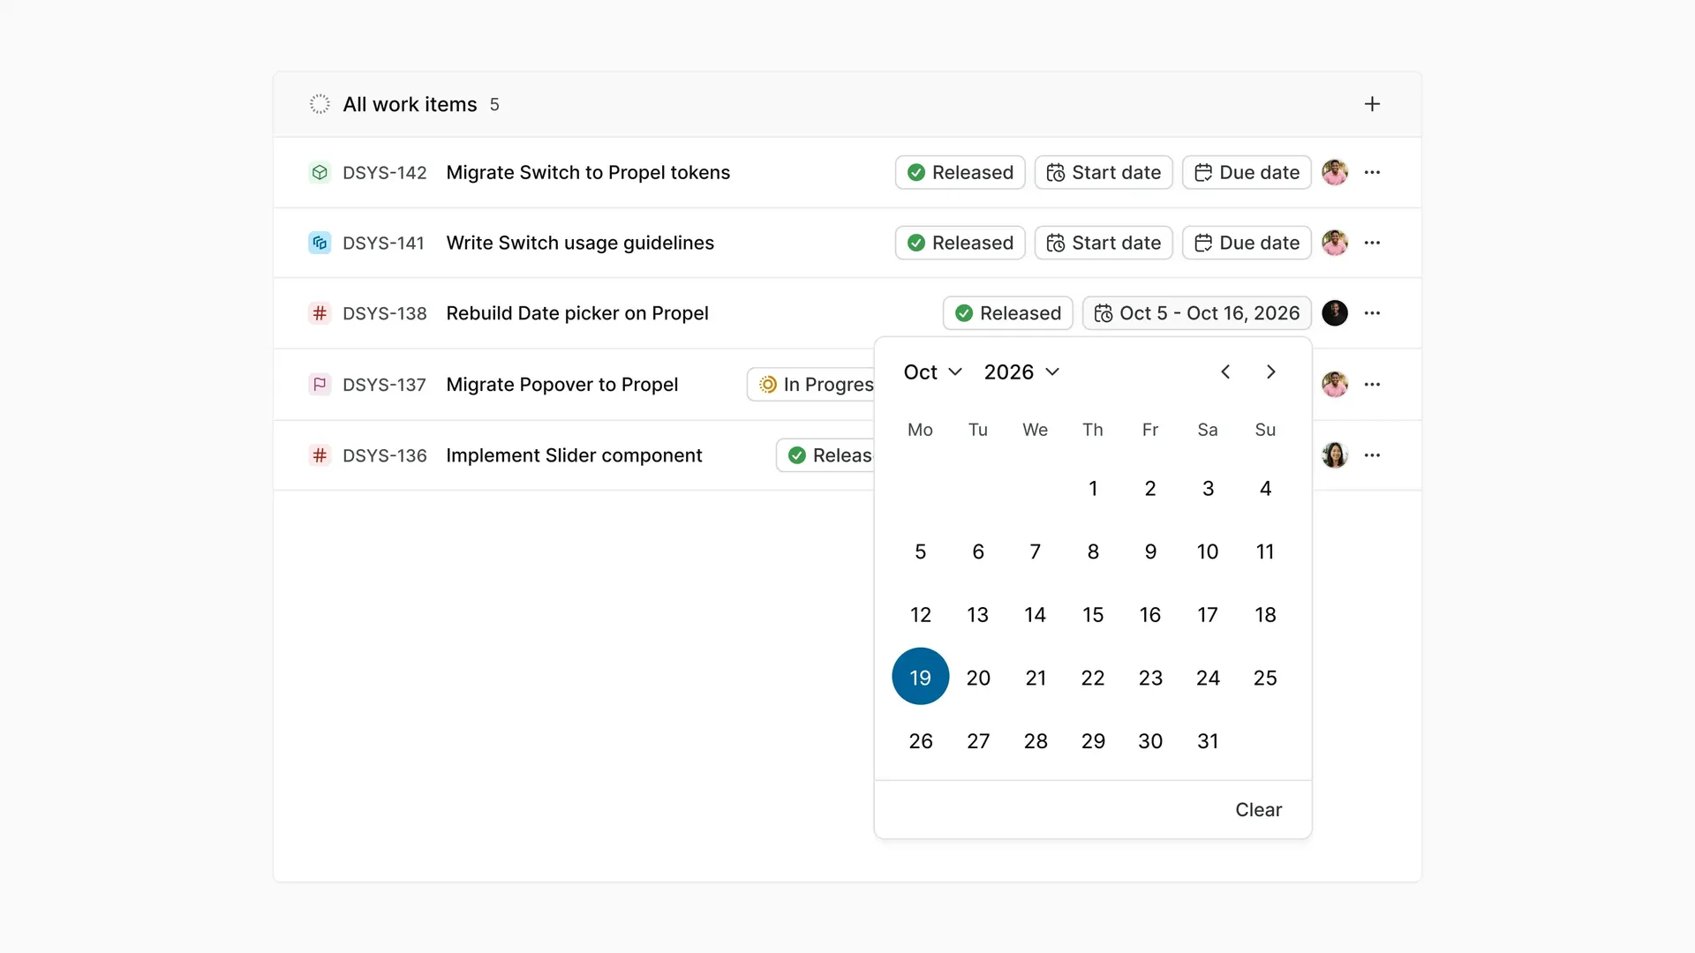Open work item Implement Slider component
The height and width of the screenshot is (953, 1695).
(x=574, y=455)
